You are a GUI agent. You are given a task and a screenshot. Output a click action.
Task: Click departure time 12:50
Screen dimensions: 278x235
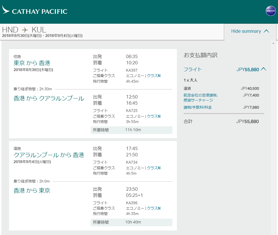(132, 97)
